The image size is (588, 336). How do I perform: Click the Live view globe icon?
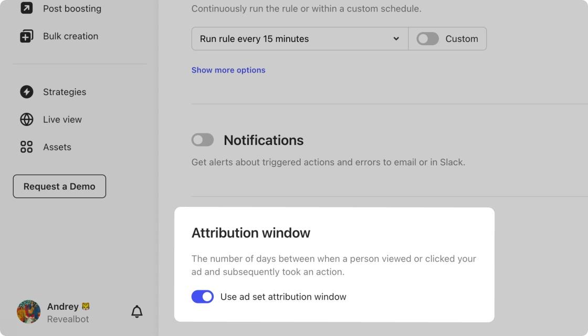coord(27,119)
